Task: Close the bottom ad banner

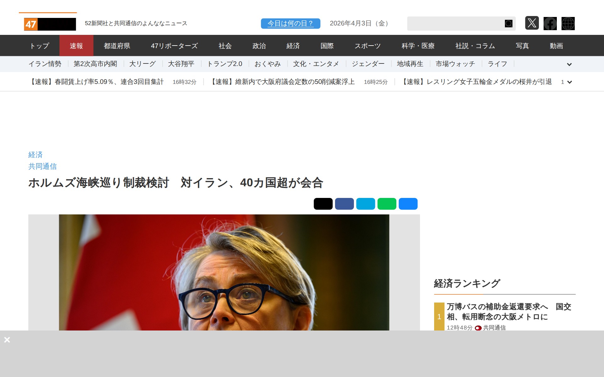Action: 7,340
